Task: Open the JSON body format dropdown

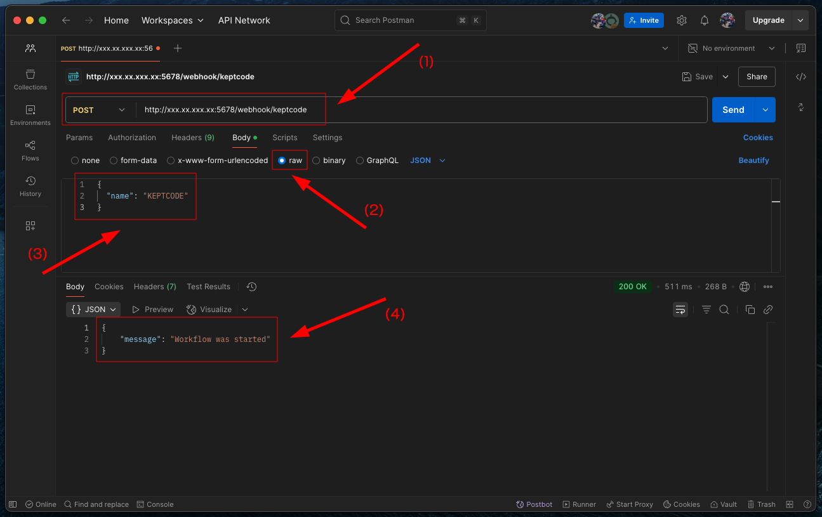Action: (x=428, y=160)
